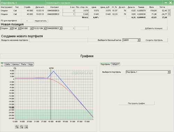Click contract cell GM45000BC0
This screenshot has width=174, height=132.
point(53,11)
